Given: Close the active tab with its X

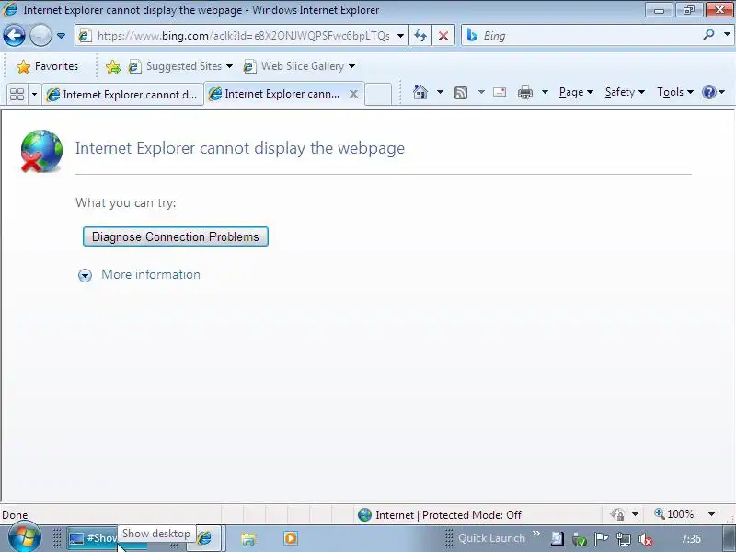Looking at the screenshot, I should click(353, 95).
